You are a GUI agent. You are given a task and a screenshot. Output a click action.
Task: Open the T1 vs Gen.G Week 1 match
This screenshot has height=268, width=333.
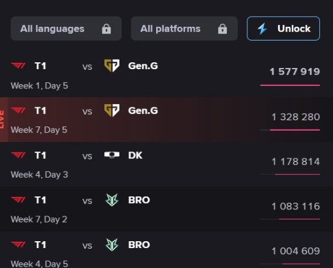[x=166, y=75]
